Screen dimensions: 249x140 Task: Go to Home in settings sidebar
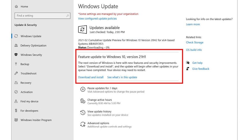point(24,6)
